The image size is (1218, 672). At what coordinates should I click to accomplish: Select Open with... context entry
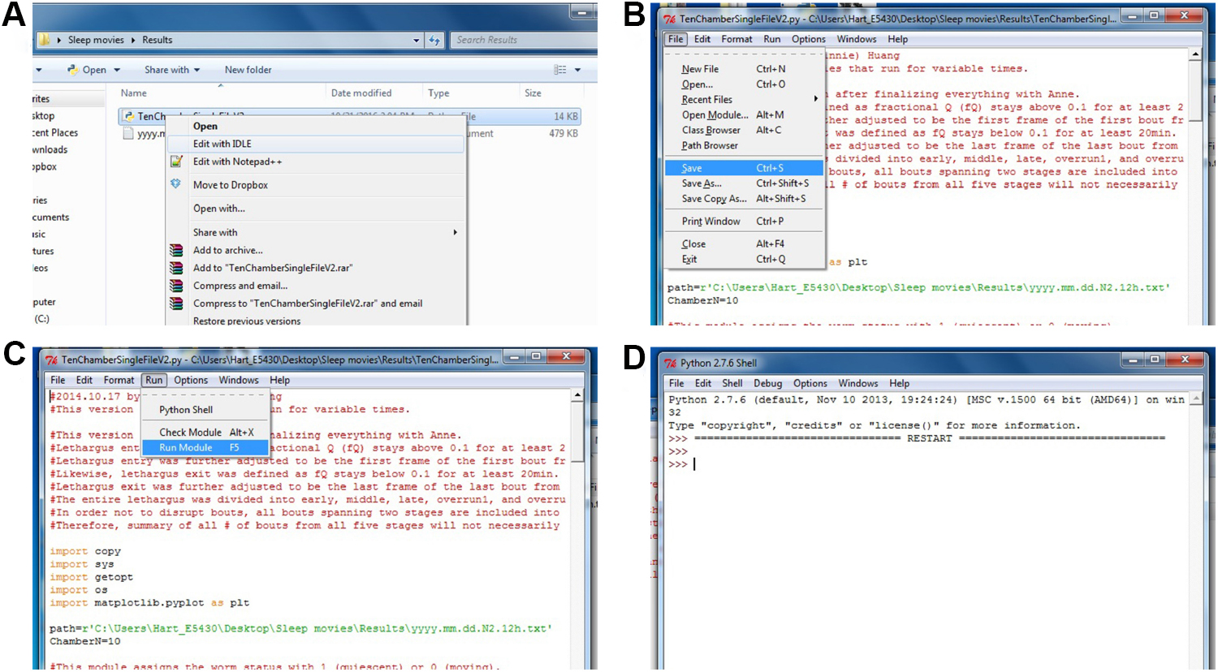(219, 209)
